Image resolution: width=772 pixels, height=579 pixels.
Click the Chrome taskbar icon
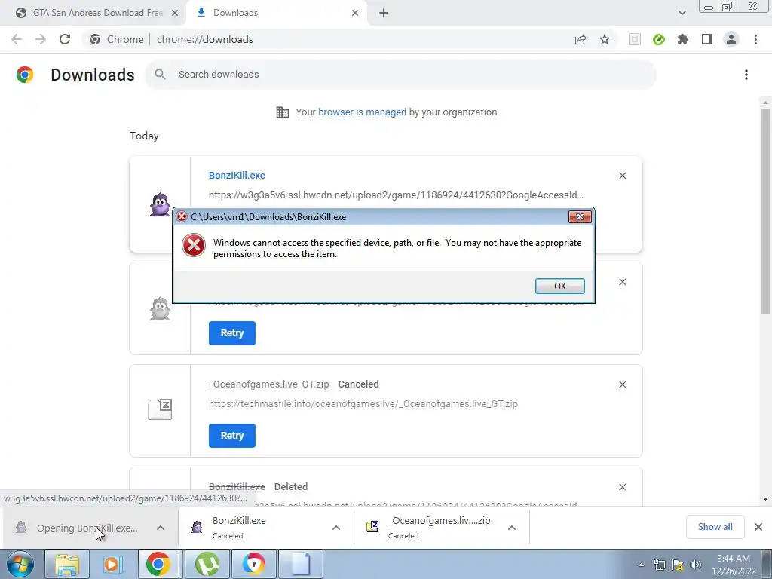pos(158,564)
